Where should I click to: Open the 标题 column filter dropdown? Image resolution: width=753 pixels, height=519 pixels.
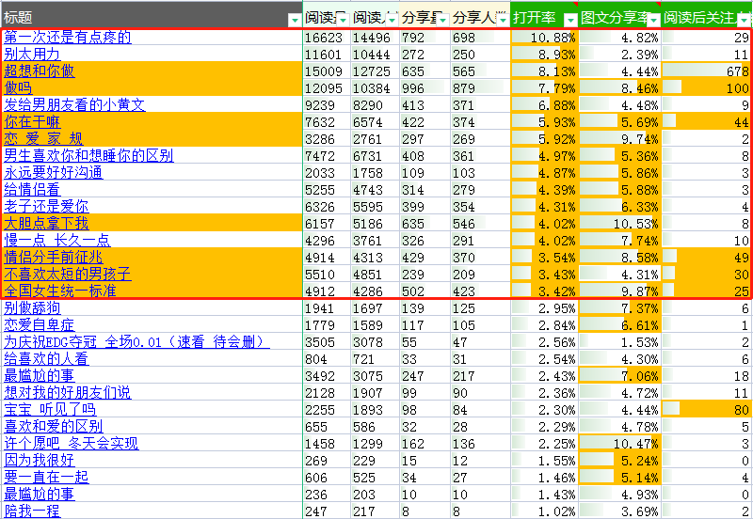[x=295, y=20]
